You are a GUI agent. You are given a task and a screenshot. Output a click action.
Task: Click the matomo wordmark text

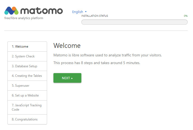tap(41, 11)
